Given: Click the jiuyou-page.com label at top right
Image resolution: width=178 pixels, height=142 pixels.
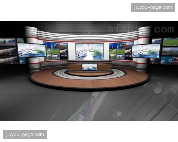Looking at the screenshot, I should (153, 7).
